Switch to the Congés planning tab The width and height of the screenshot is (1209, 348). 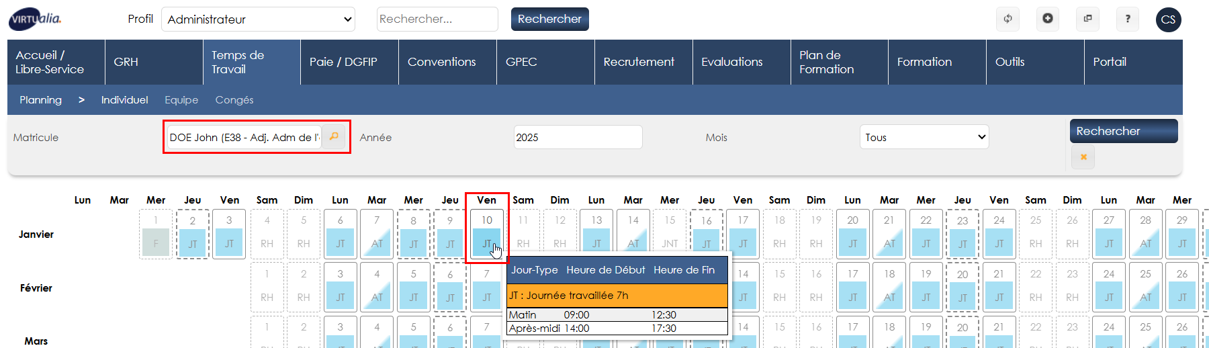[234, 100]
